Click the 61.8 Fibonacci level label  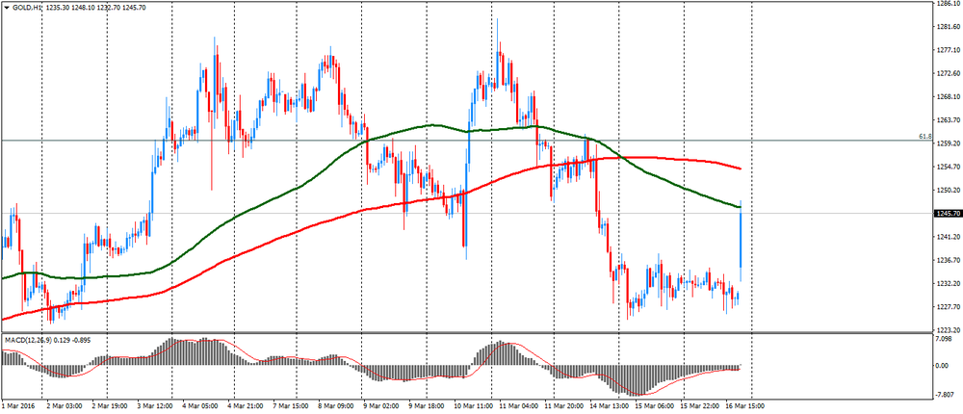(924, 138)
